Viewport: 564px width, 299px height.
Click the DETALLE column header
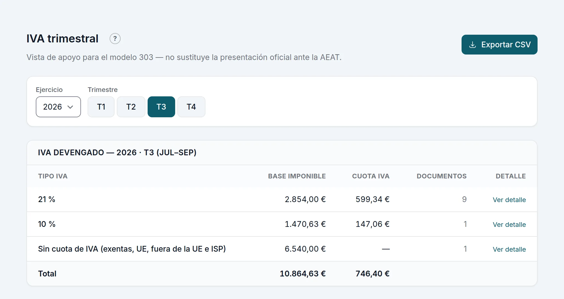[511, 176]
